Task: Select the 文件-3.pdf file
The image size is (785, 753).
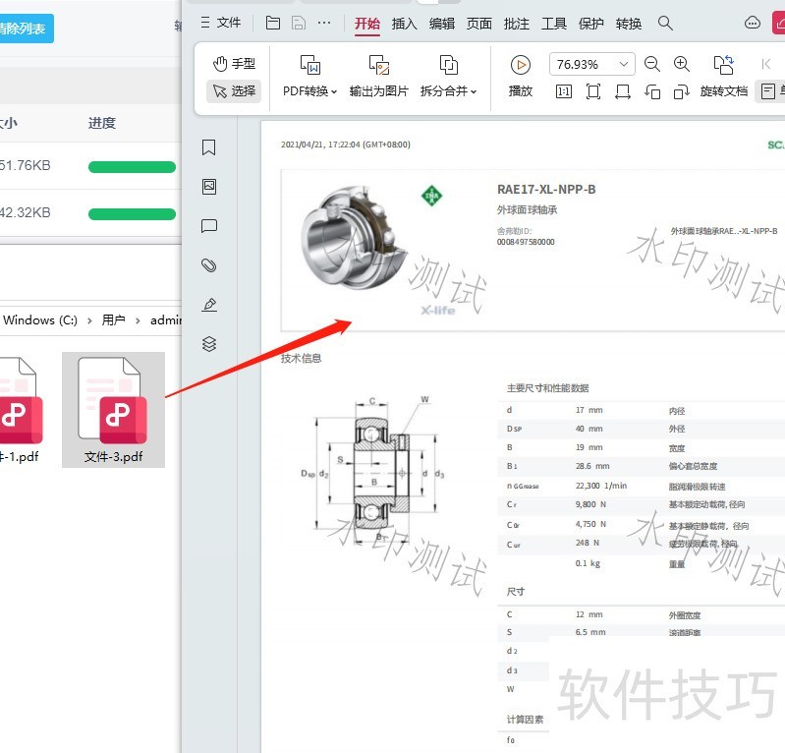Action: pyautogui.click(x=113, y=410)
